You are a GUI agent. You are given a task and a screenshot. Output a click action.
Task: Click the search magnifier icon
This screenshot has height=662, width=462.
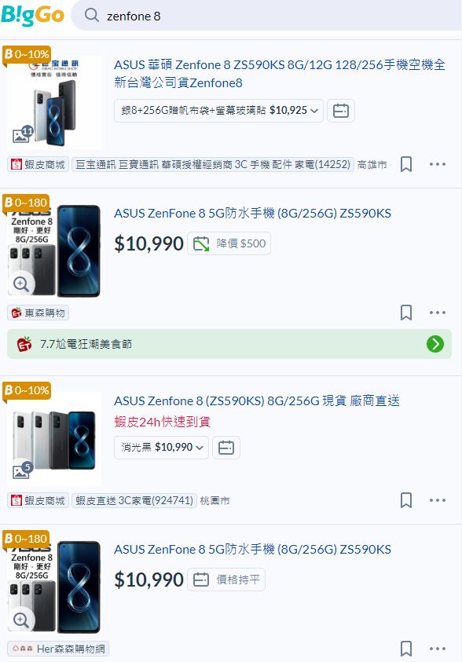pos(91,16)
